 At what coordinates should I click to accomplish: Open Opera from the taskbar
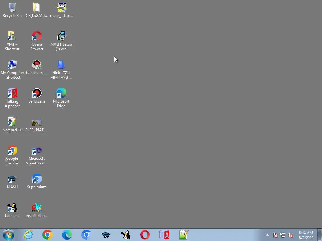pos(145,235)
